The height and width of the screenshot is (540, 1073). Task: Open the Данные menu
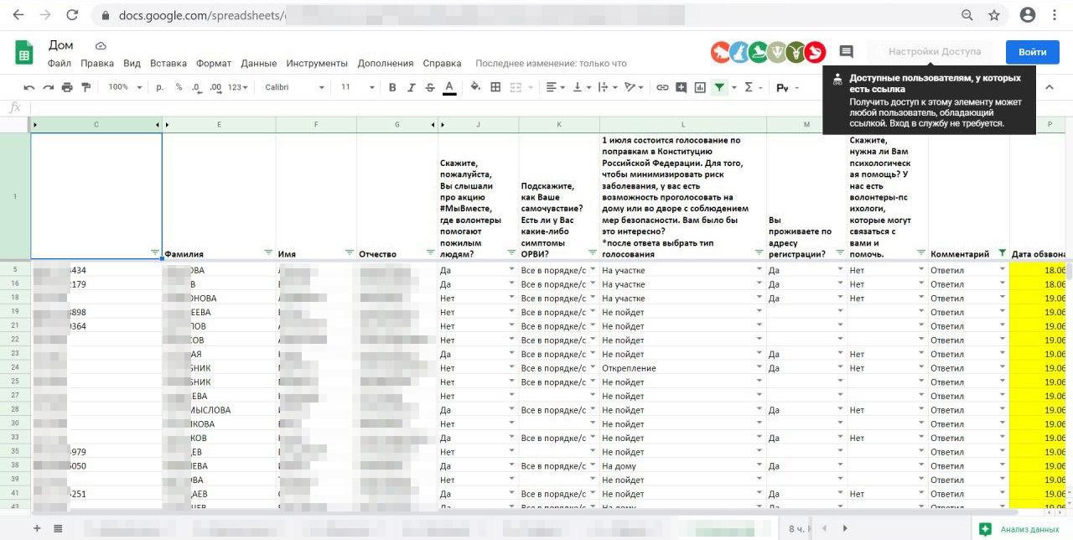pos(258,63)
